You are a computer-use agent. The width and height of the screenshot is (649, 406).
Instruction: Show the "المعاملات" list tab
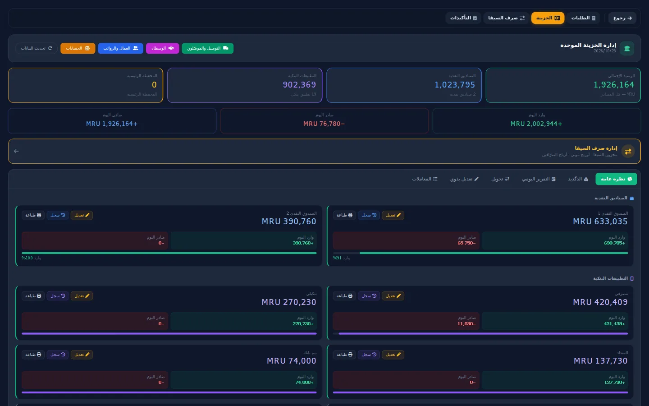pos(425,179)
